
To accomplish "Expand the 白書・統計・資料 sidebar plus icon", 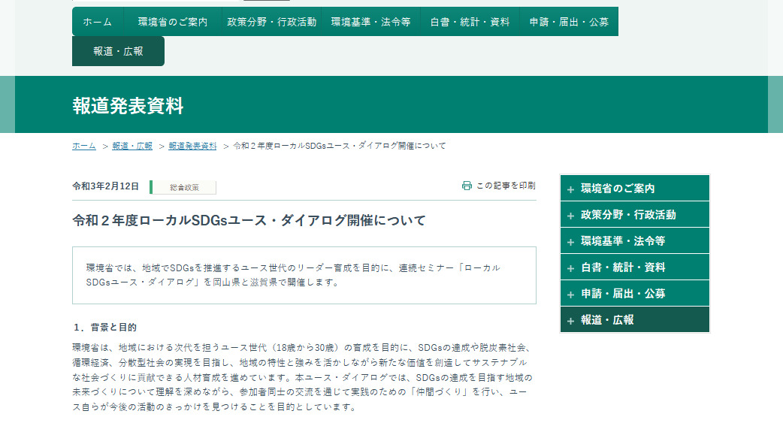I will click(x=571, y=268).
